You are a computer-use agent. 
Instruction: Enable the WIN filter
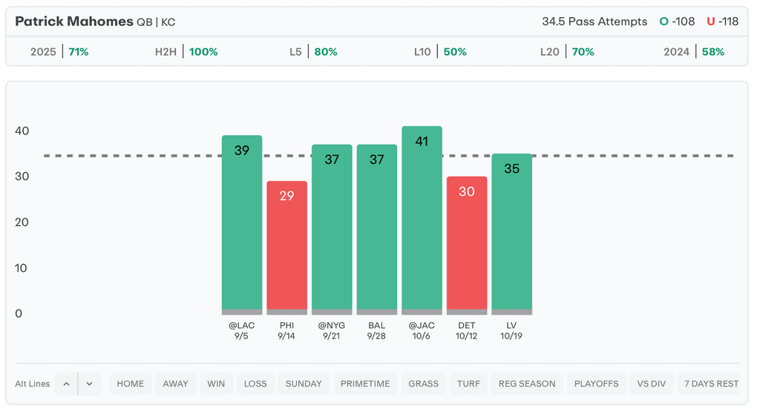(x=216, y=384)
